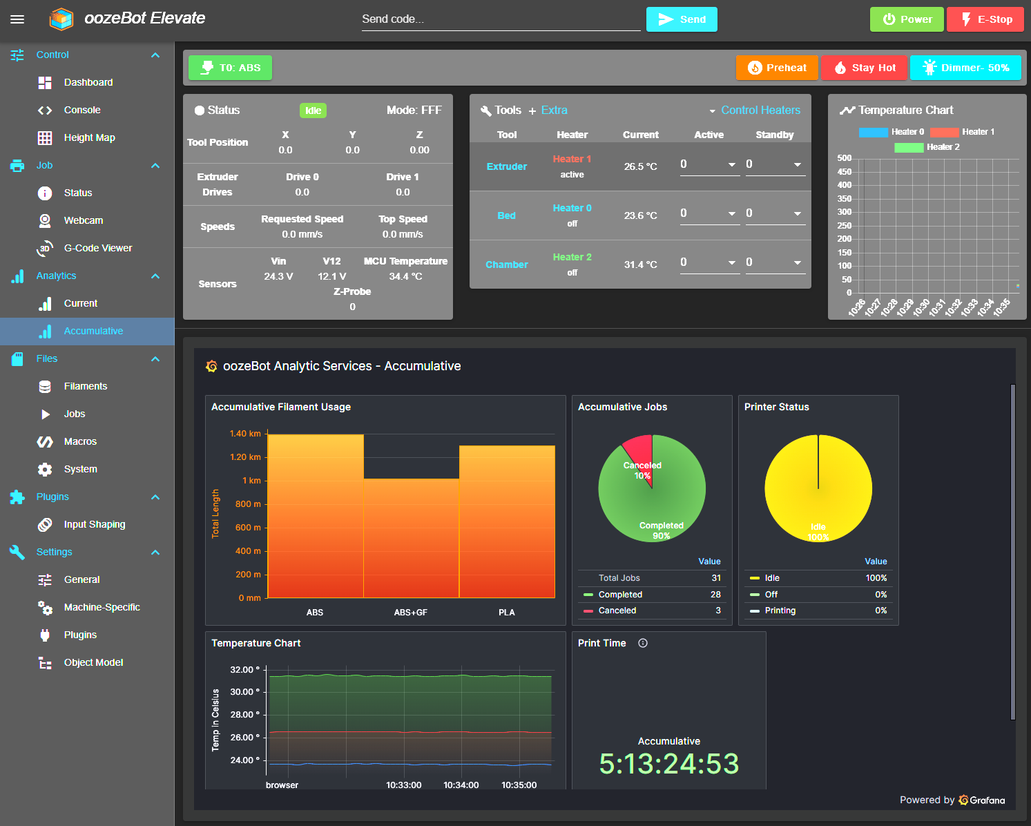Toggle Heater 0 series in chart legend
This screenshot has width=1031, height=826.
click(x=892, y=132)
